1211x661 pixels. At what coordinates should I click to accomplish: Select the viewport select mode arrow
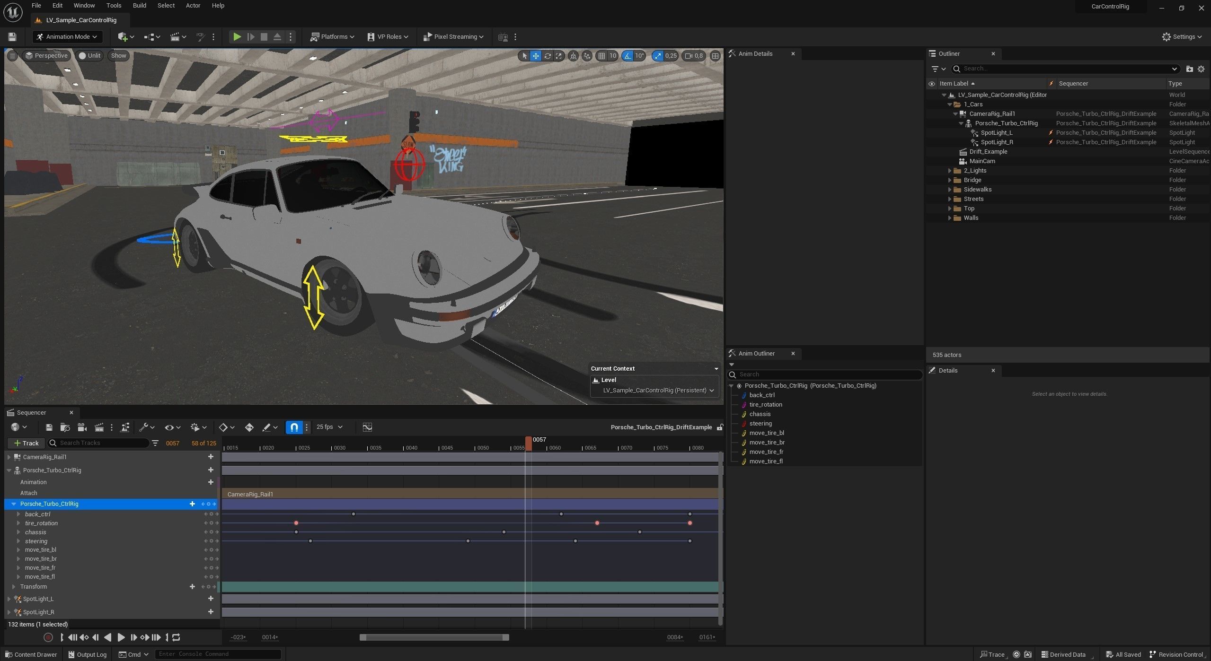point(524,56)
